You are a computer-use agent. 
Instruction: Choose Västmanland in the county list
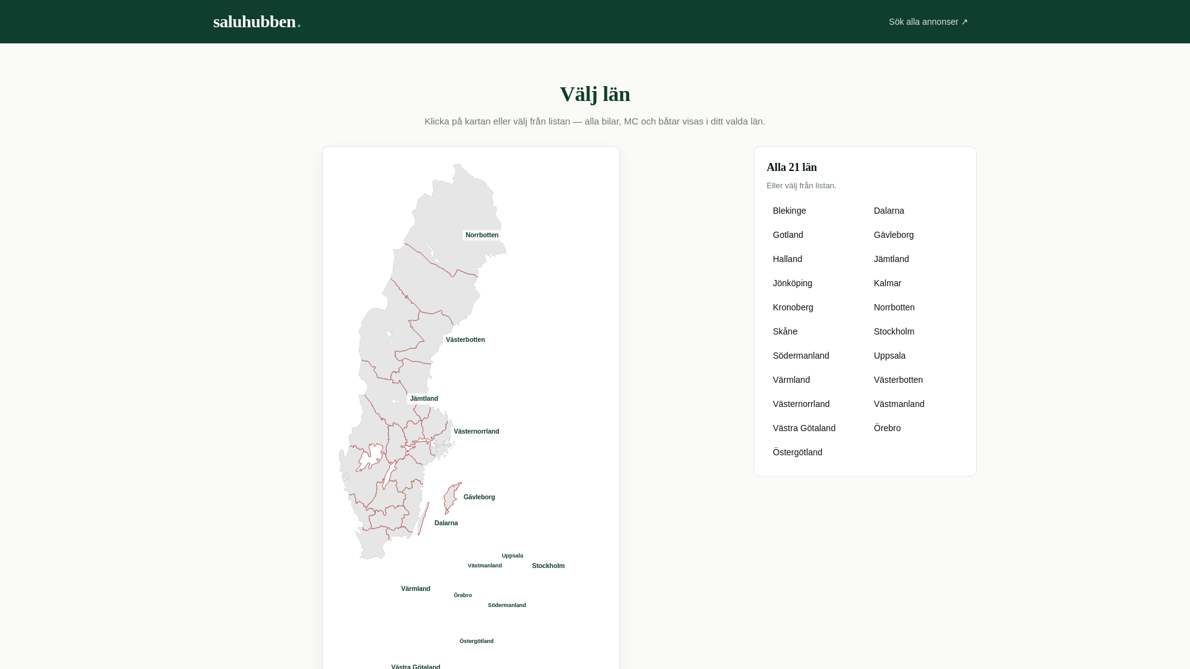point(915,404)
